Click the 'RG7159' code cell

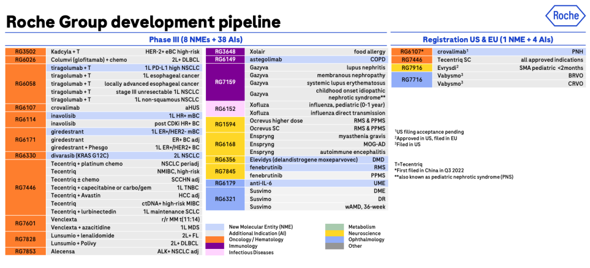click(225, 82)
